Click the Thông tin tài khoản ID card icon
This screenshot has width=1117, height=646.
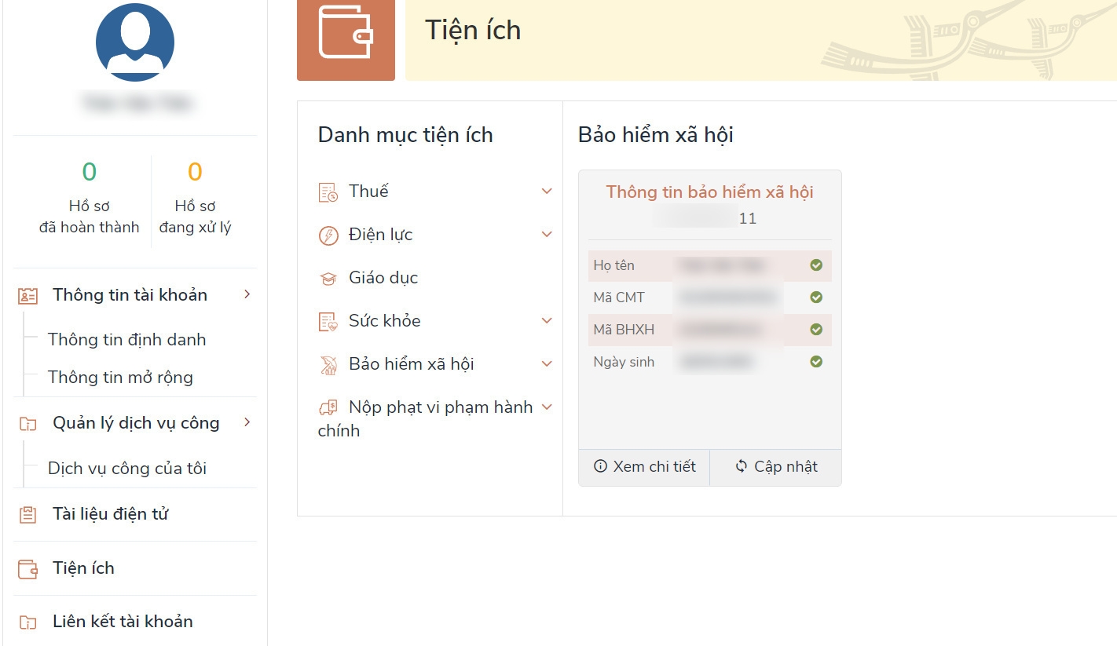pos(27,296)
